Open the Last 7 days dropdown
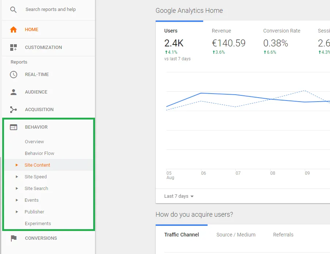This screenshot has height=254, width=330. 179,196
